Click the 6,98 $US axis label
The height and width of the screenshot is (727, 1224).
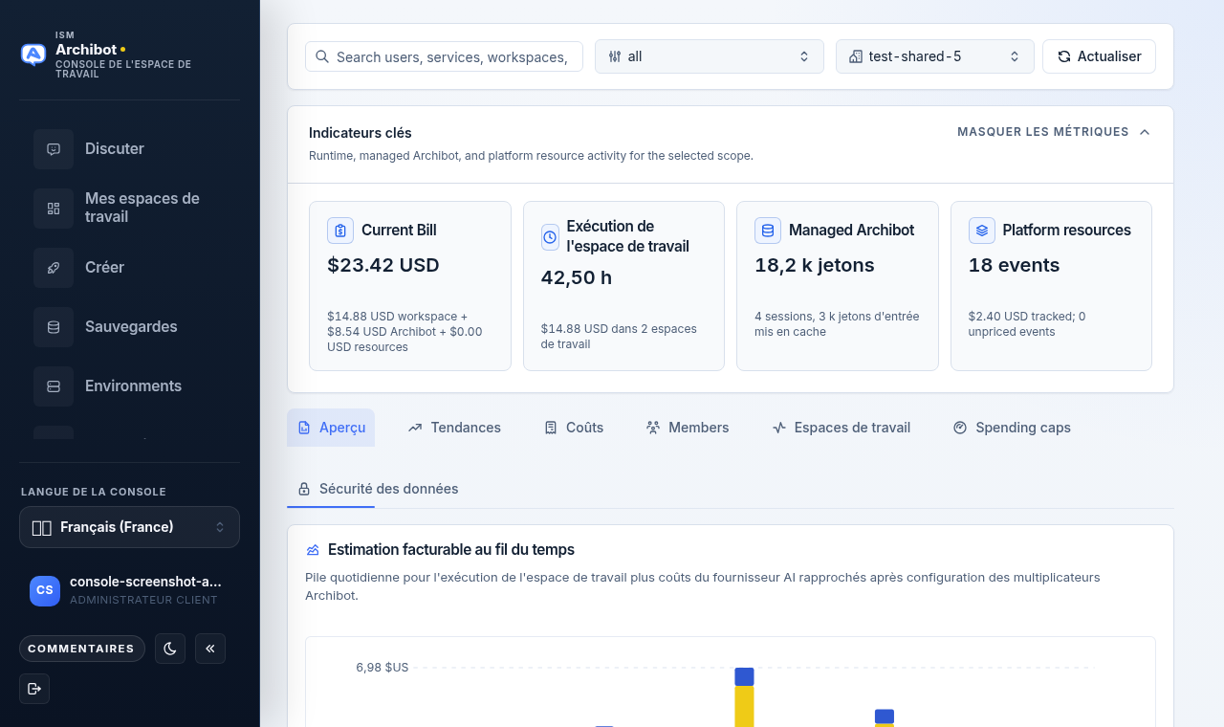pos(382,668)
